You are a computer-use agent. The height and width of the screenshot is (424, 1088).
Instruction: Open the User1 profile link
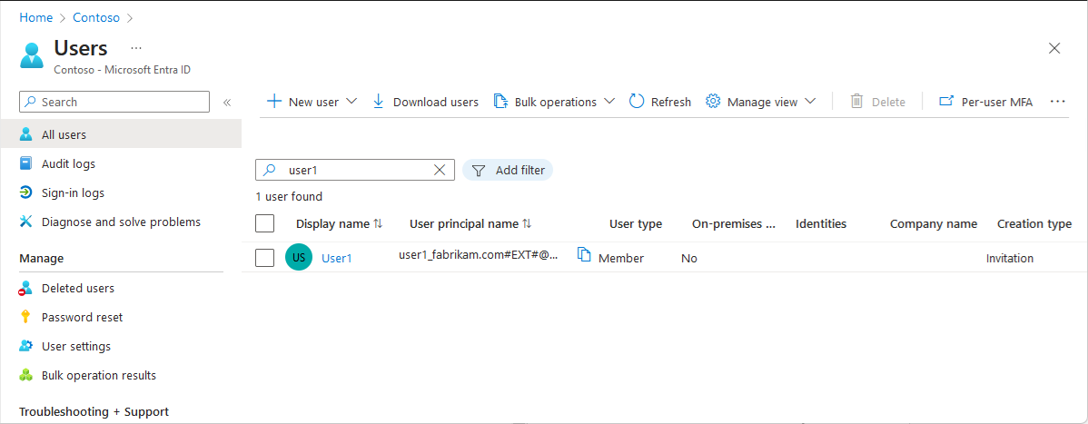point(337,258)
